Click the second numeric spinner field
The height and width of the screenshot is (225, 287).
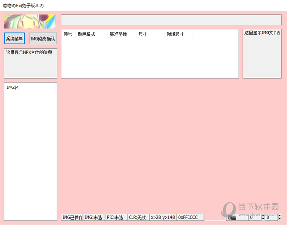pos(271,218)
